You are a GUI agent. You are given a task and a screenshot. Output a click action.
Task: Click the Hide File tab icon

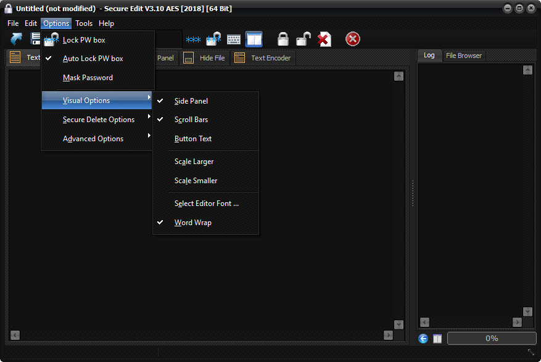tap(188, 57)
